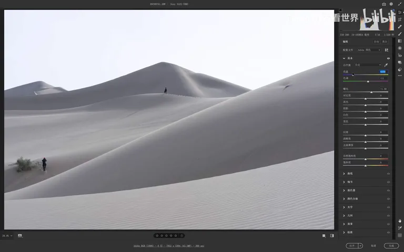Click the 打开 (Open) button
404x252 pixels.
point(352,246)
